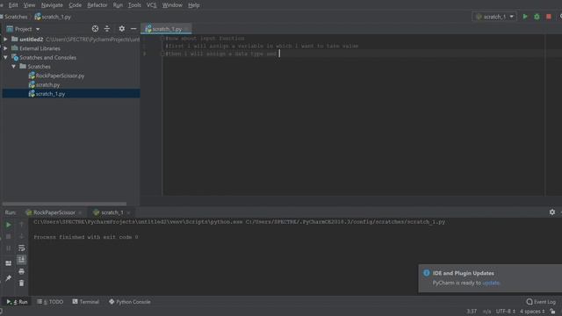The width and height of the screenshot is (562, 316).
Task: Click the scratch_1.py breadcrumb
Action: coord(53,17)
